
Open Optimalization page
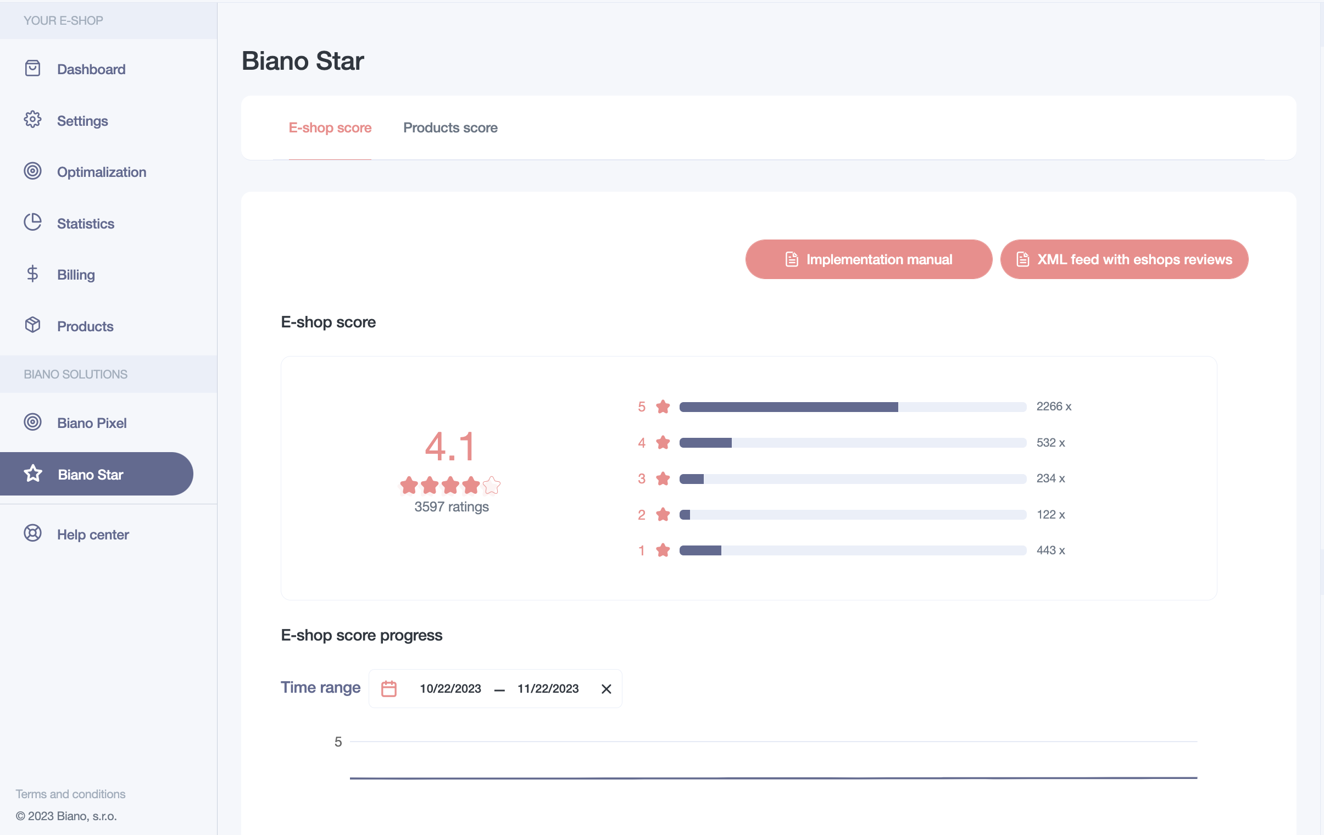click(102, 171)
